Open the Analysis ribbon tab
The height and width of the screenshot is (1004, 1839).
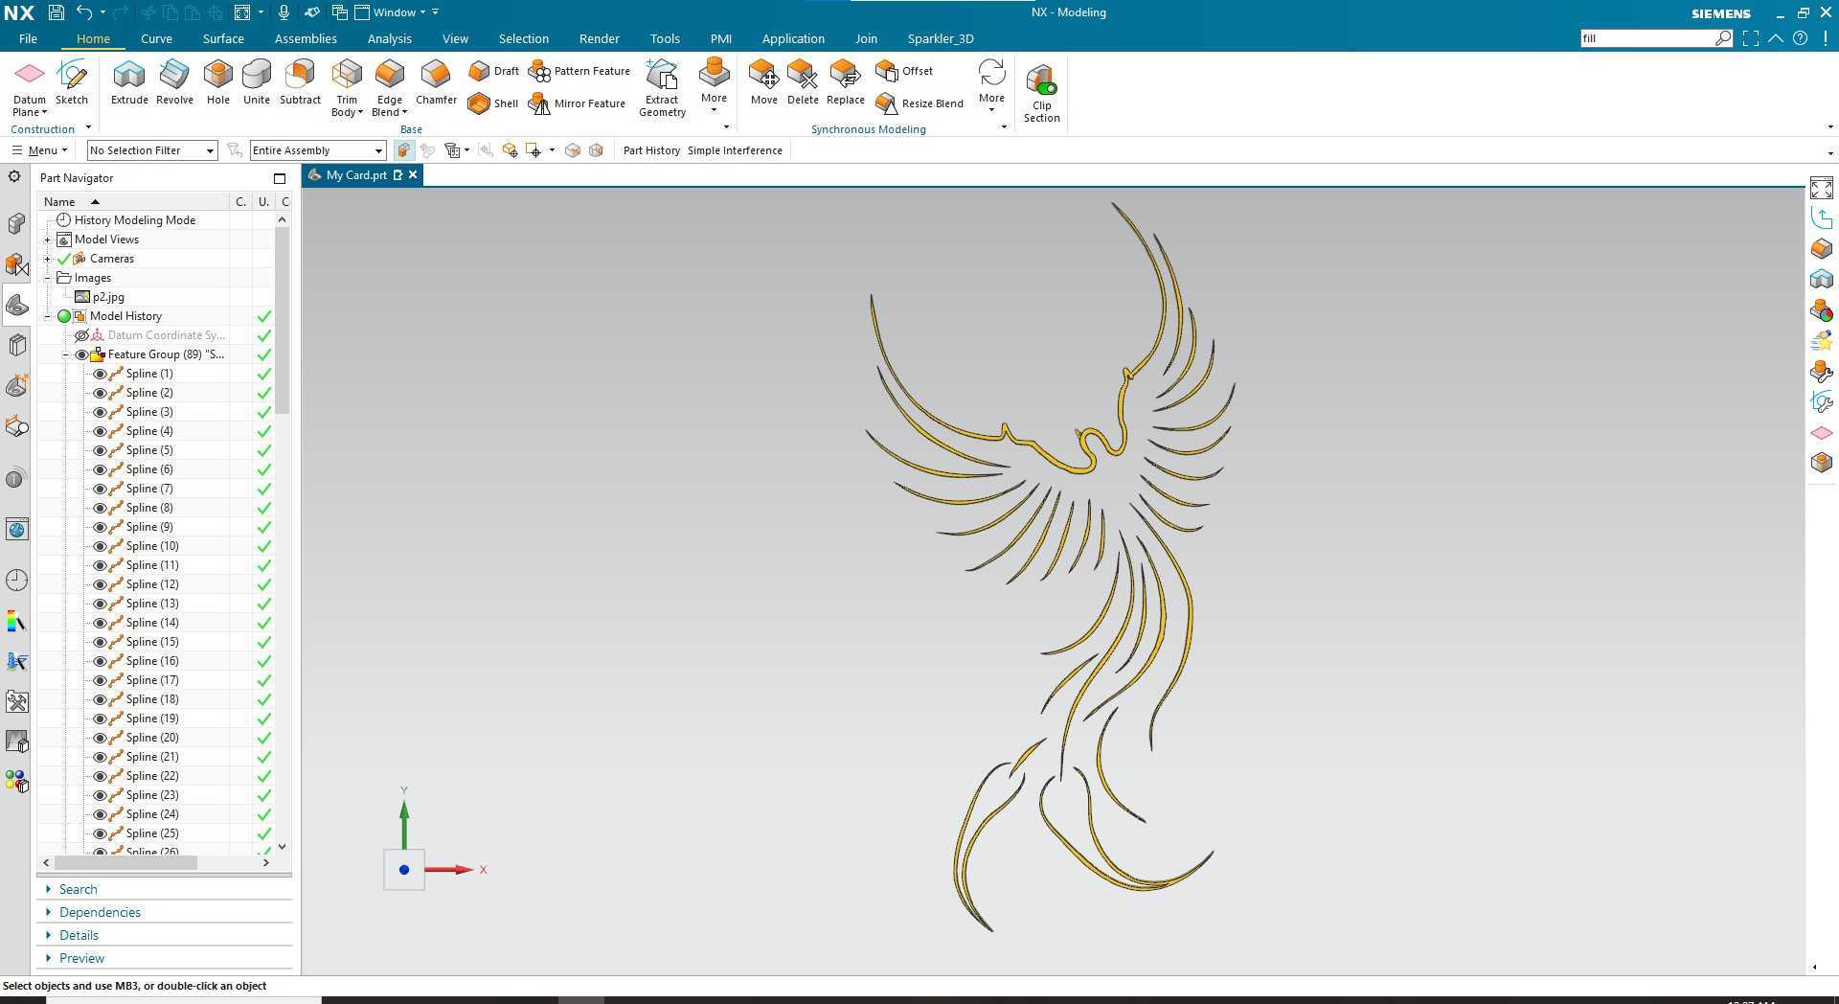(x=389, y=38)
